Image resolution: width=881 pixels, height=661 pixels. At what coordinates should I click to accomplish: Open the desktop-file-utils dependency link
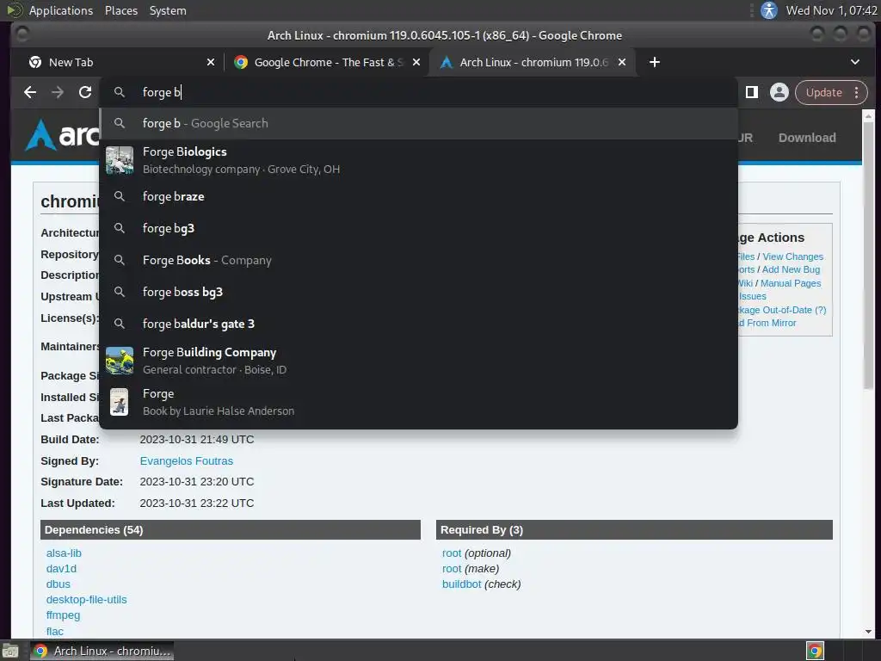(87, 600)
